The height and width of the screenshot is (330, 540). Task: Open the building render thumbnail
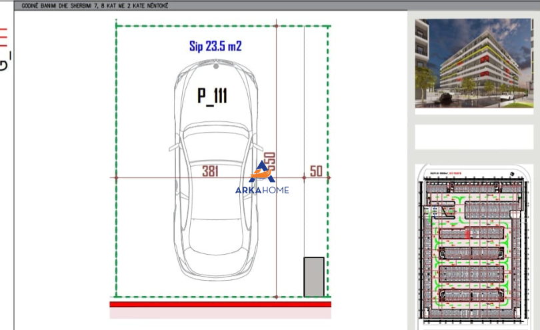(x=475, y=63)
